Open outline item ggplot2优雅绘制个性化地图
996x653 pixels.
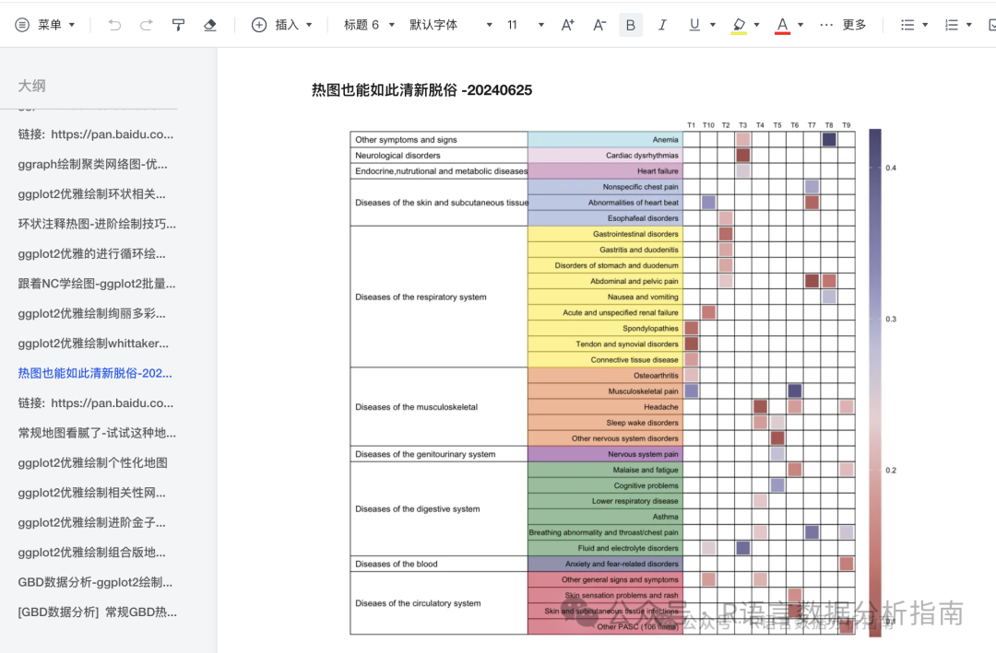(93, 462)
